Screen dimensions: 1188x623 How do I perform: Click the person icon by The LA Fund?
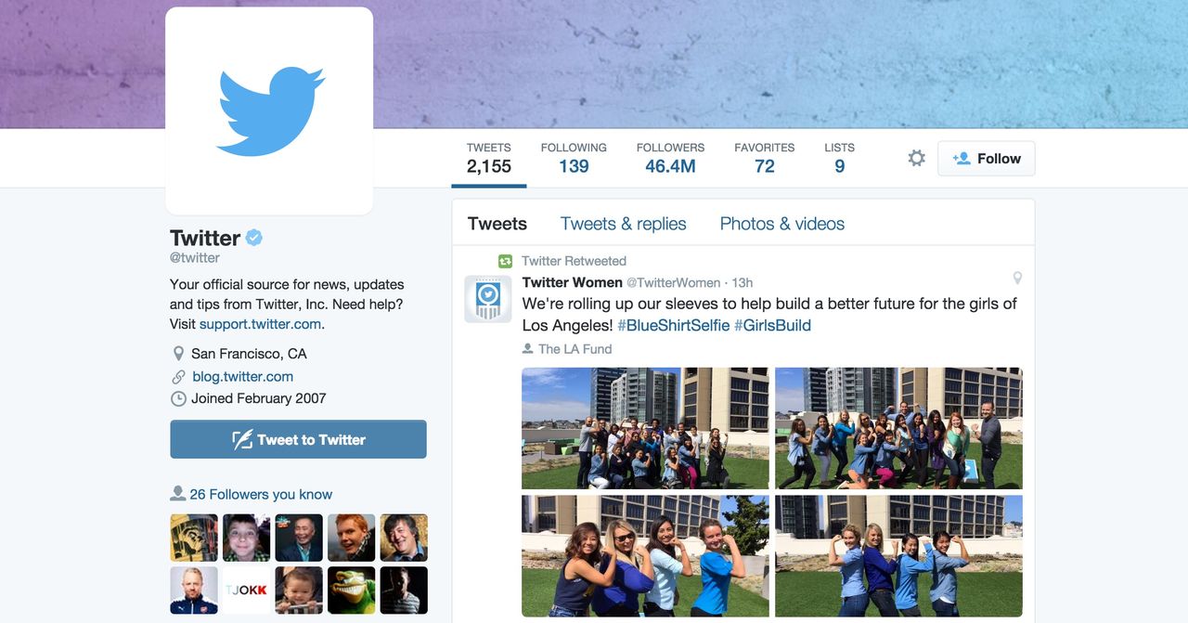pos(528,349)
